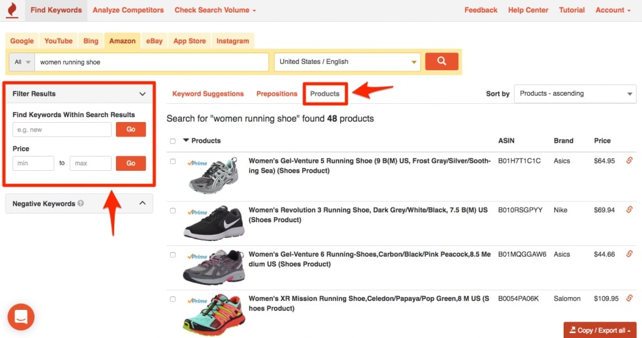Viewport: 642px width, 338px height.
Task: Expand the Negative Keywords panel
Action: 142,203
